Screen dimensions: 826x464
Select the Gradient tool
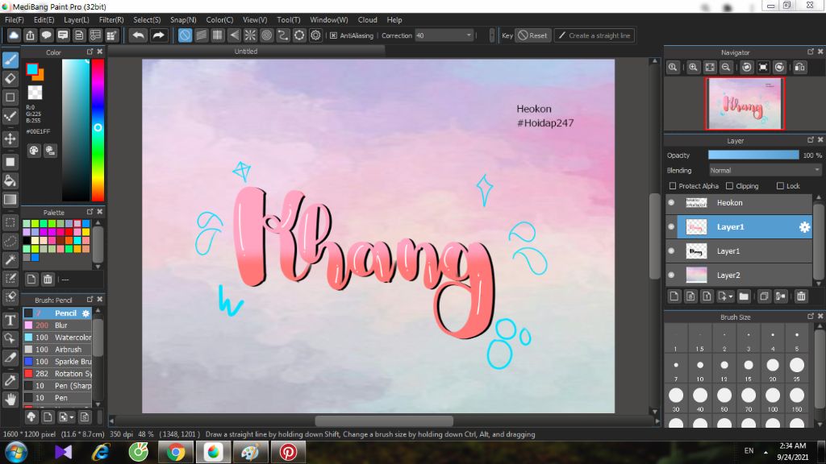tap(10, 200)
